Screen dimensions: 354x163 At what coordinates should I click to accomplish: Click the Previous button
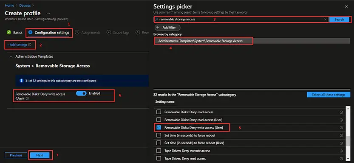(x=16, y=155)
